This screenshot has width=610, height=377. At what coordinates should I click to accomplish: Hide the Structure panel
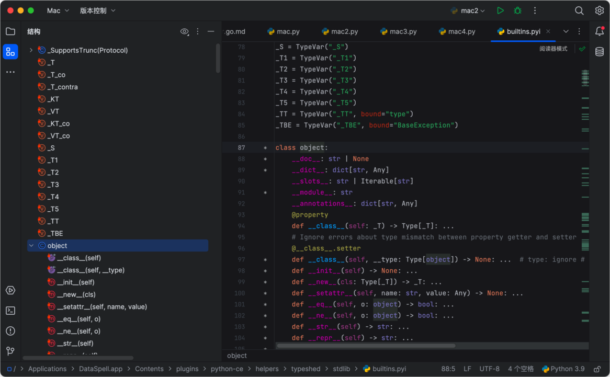click(211, 31)
